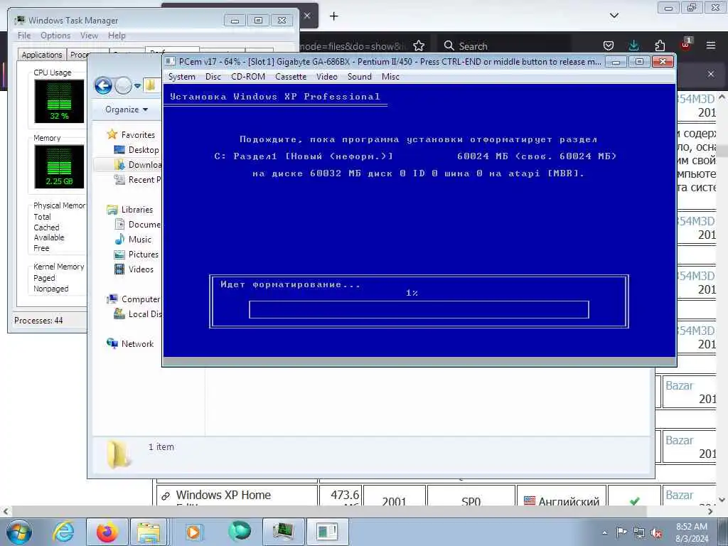Viewport: 728px width, 546px height.
Task: Open Windows Explorer taskbar button
Action: 148,532
